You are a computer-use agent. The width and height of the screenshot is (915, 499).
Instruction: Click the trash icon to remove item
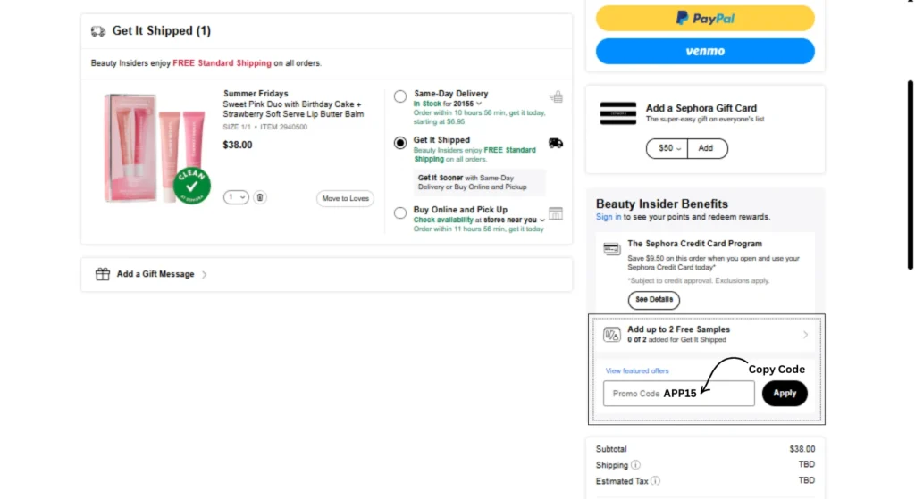click(x=260, y=197)
